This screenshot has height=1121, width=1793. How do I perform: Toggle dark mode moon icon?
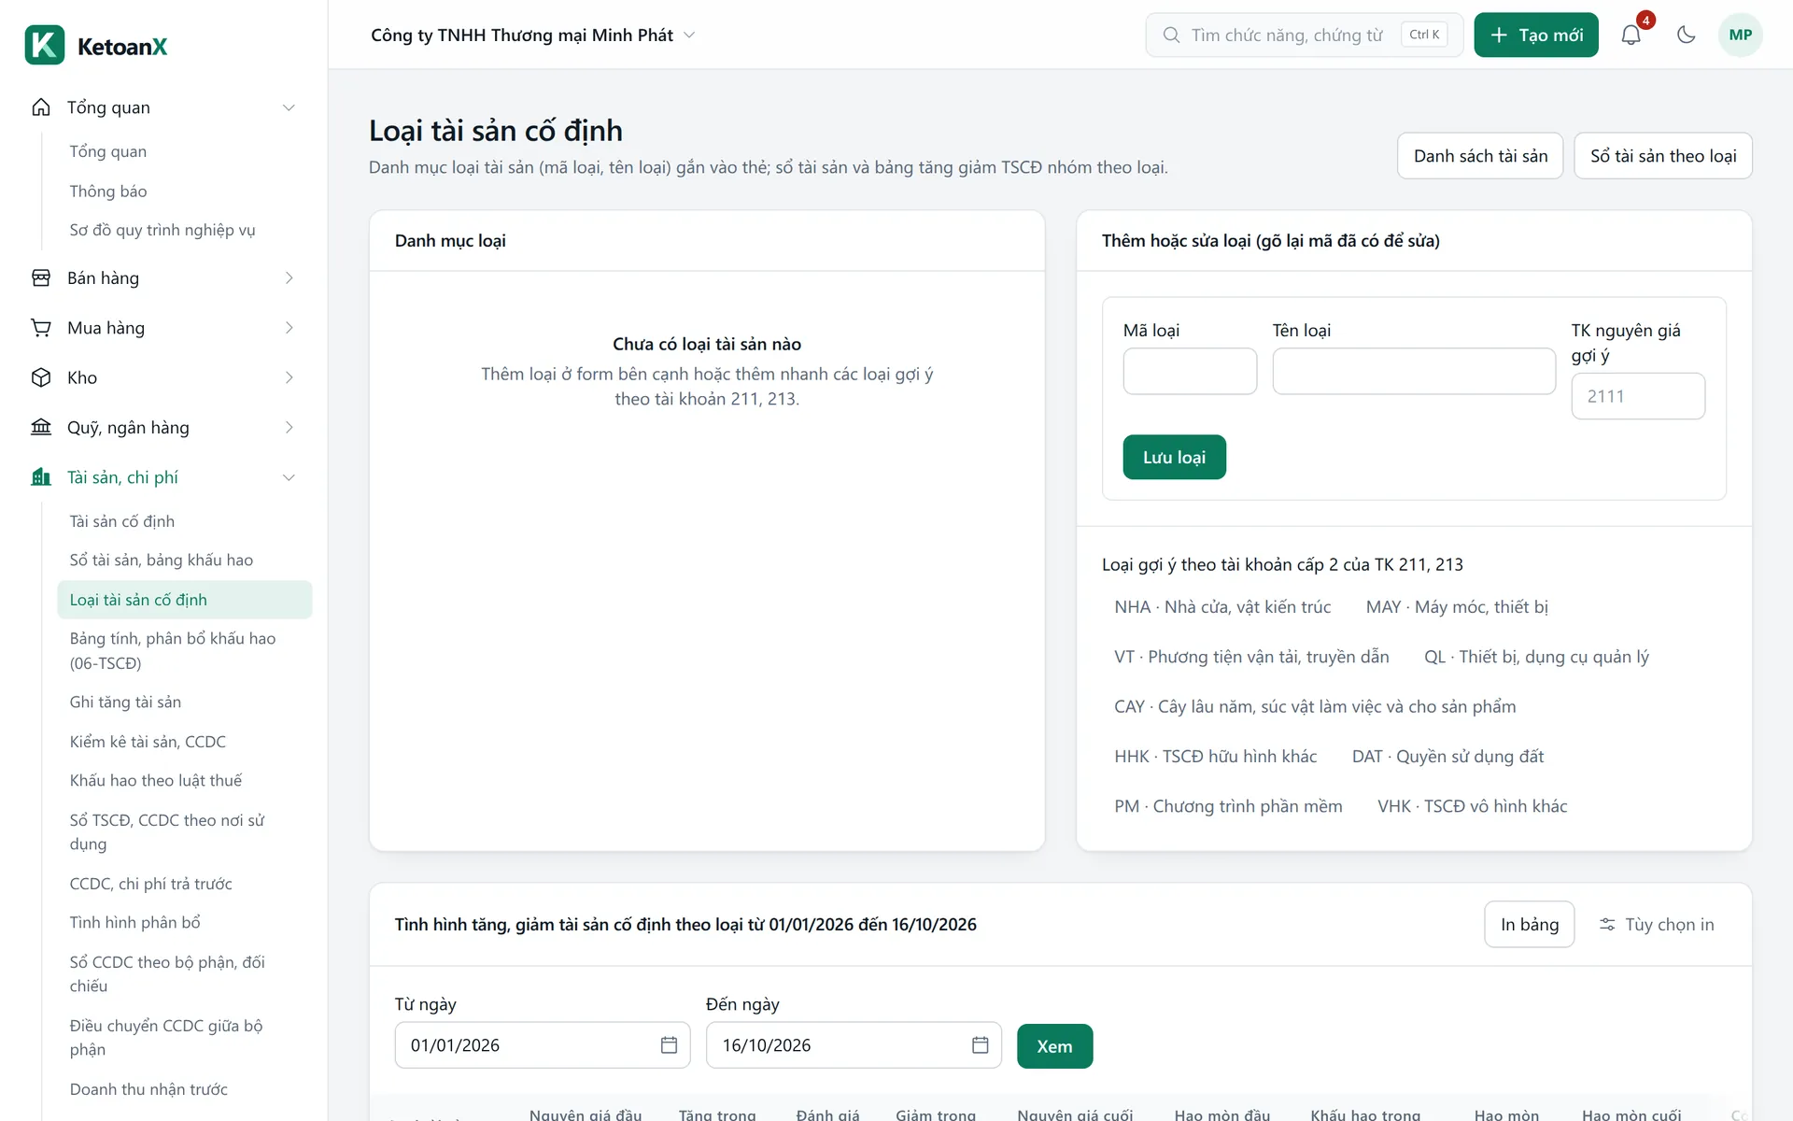(x=1686, y=35)
